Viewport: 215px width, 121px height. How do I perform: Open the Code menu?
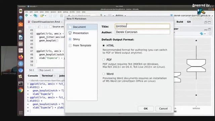pyautogui.click(x=36, y=12)
